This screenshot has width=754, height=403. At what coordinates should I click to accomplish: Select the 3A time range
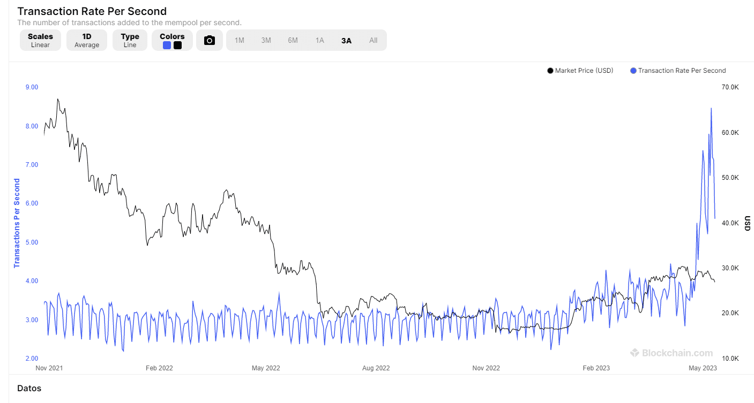pyautogui.click(x=346, y=40)
